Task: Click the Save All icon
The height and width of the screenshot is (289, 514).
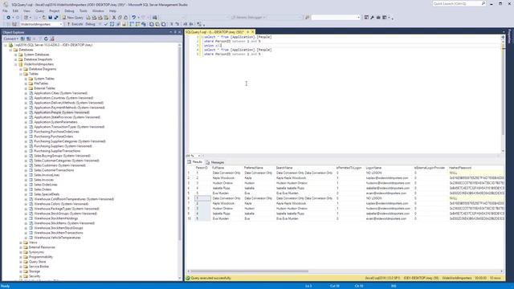Action: coord(56,18)
